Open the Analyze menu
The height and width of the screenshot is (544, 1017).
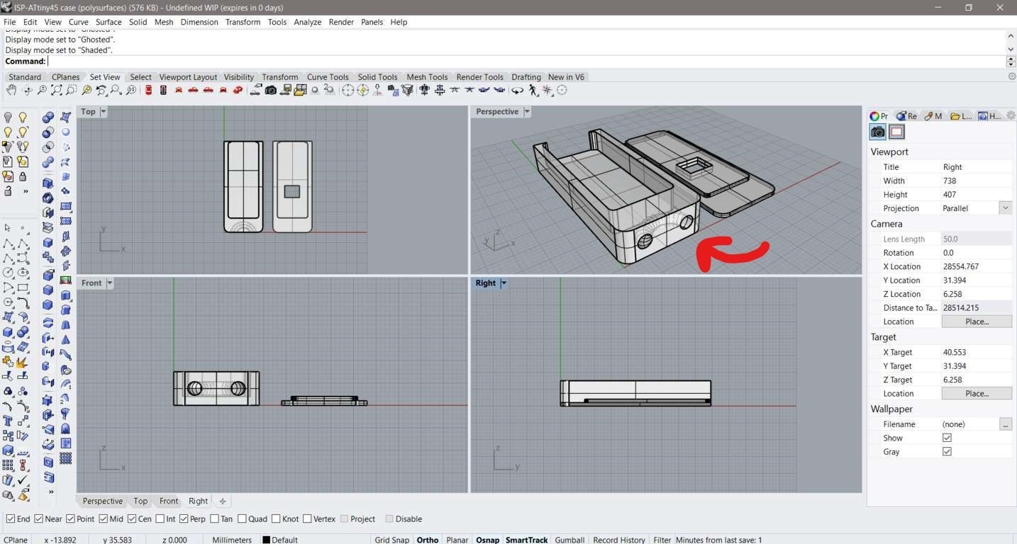[307, 22]
